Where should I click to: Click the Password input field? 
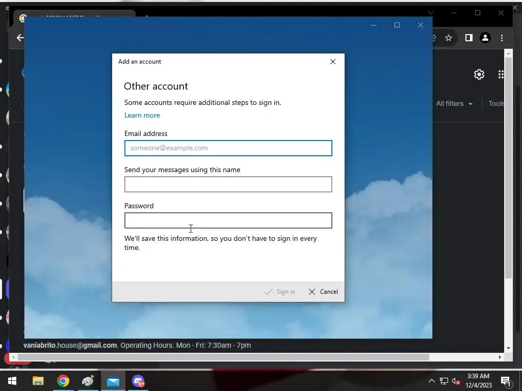click(x=228, y=220)
